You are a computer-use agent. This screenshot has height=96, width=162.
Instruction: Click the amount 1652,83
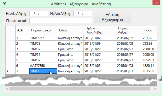tap(149, 60)
